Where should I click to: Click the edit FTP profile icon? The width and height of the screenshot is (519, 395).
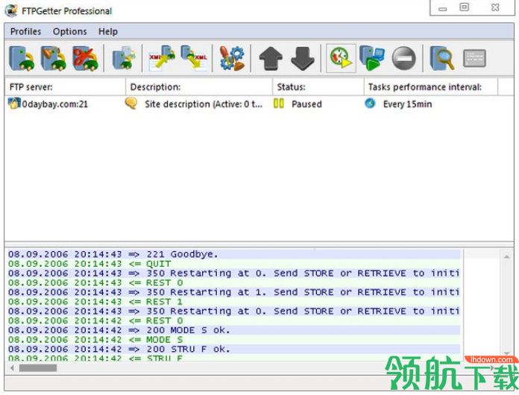pyautogui.click(x=54, y=59)
